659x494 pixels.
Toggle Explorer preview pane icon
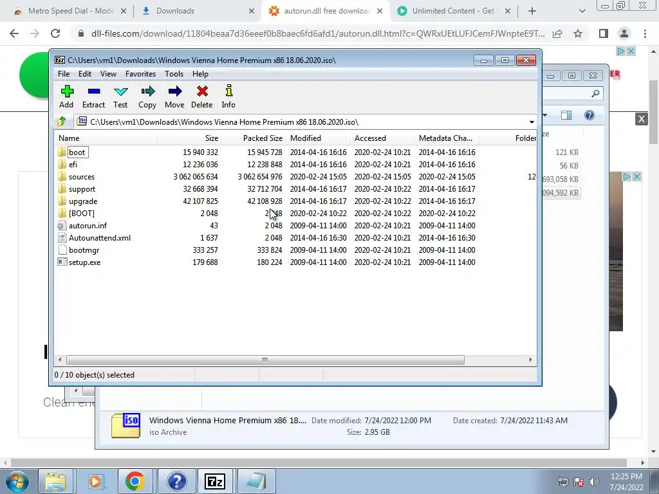point(566,115)
